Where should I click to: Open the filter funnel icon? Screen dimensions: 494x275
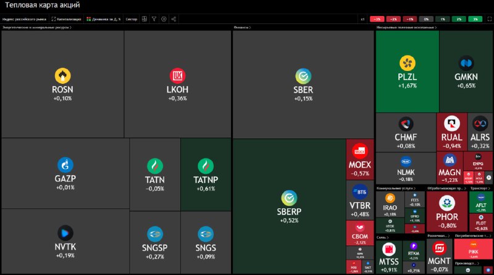pyautogui.click(x=154, y=19)
